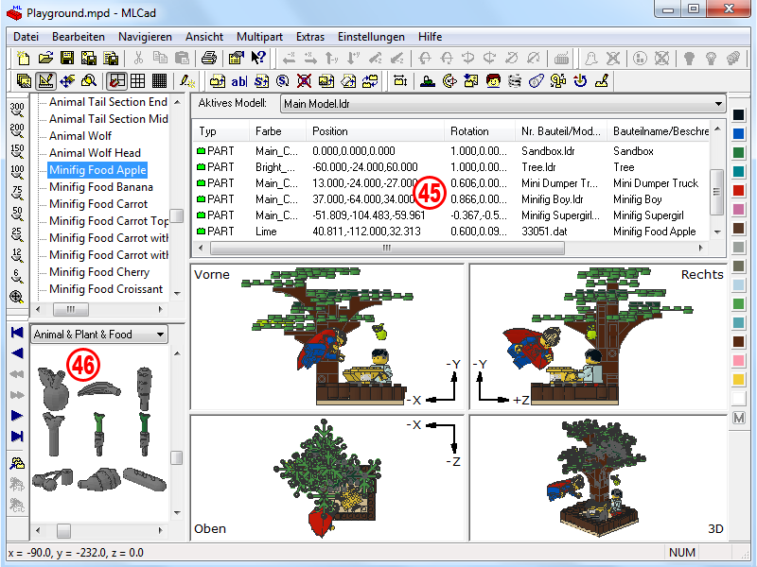757x567 pixels.
Task: Click the apple part preview thumbnail
Action: [x=53, y=389]
